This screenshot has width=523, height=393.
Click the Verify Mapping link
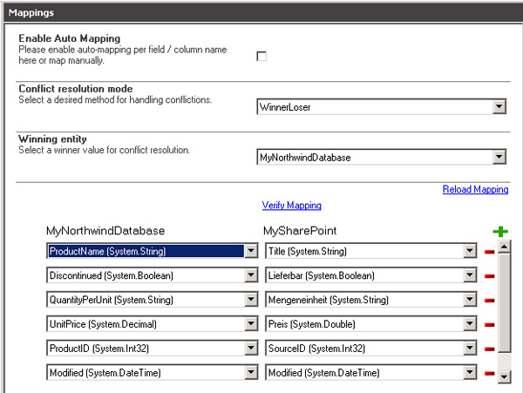291,206
